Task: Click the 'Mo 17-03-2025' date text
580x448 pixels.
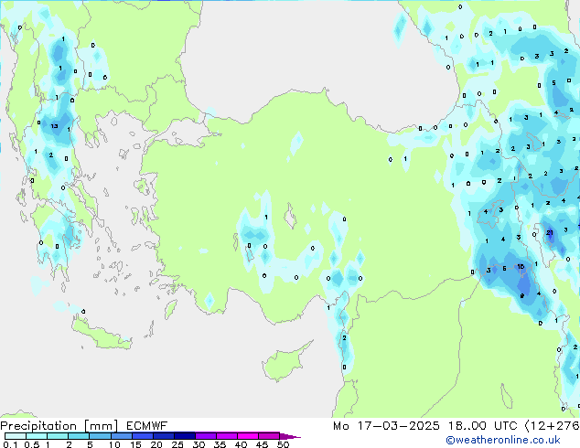Action: pyautogui.click(x=386, y=426)
